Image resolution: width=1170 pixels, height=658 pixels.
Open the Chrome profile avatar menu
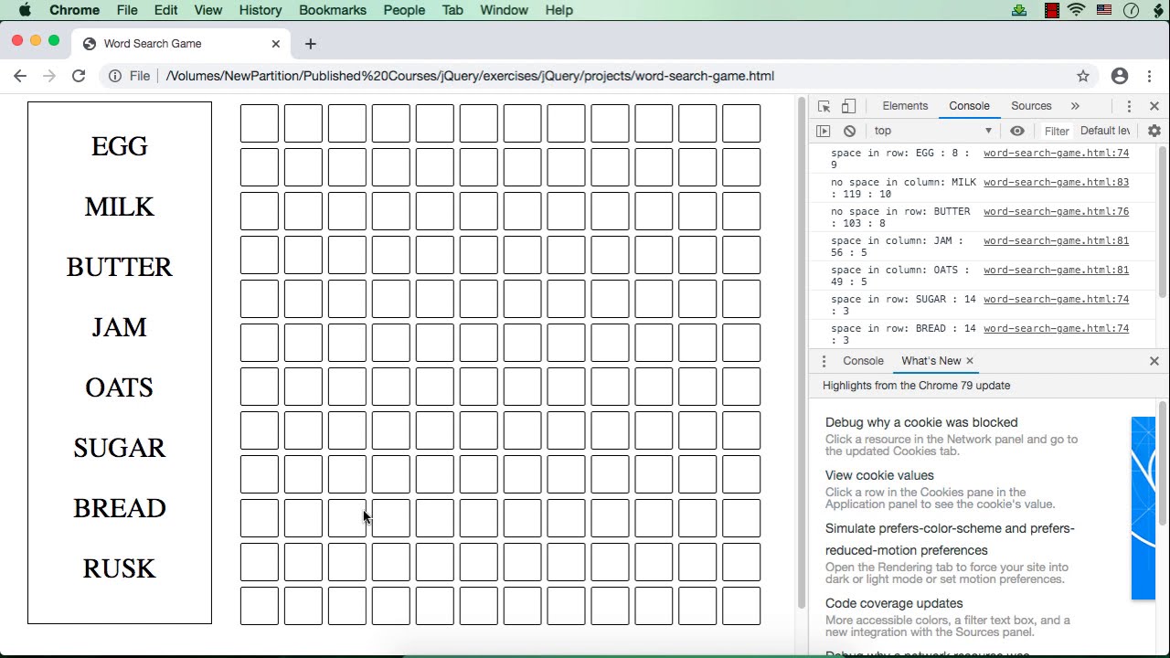tap(1120, 76)
